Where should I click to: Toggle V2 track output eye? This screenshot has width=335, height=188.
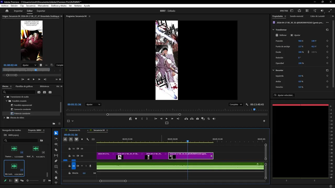coord(82,156)
